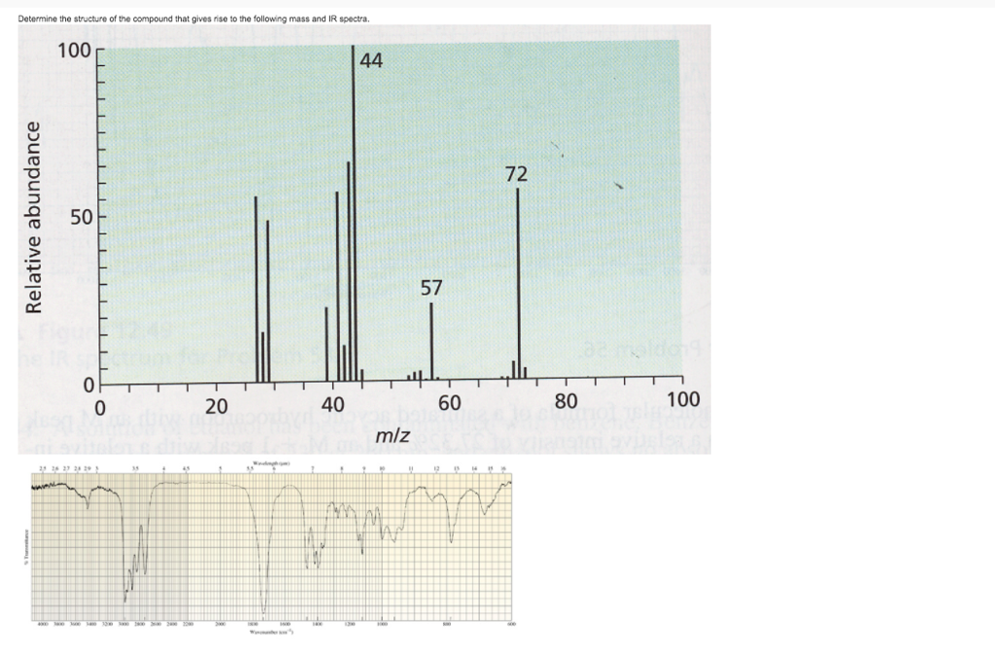Click the 20 label on the m/z axis
995x656 pixels.
(x=218, y=403)
